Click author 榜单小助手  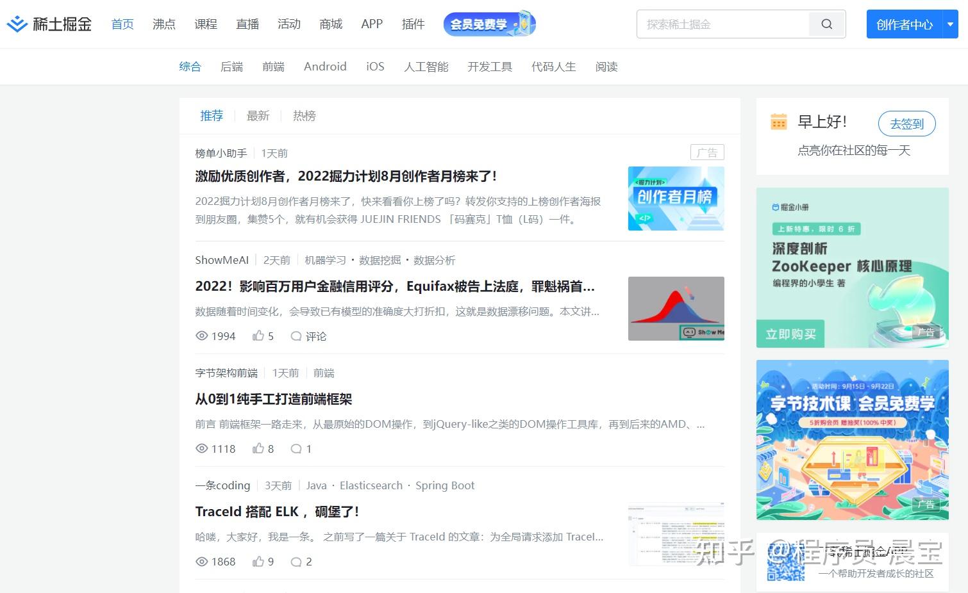click(221, 153)
